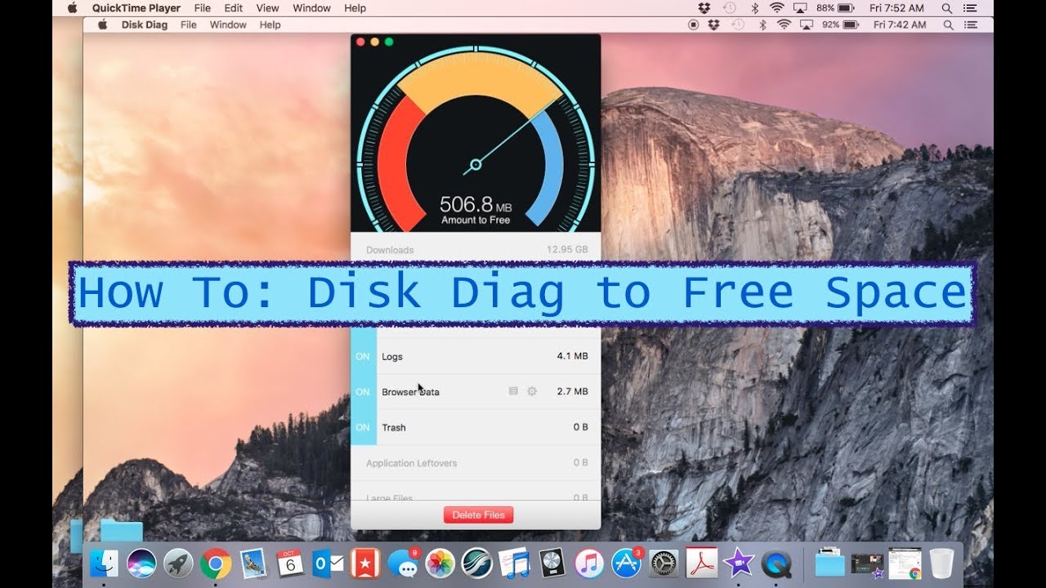
Task: Click the gauge needle hub
Action: coord(476,166)
